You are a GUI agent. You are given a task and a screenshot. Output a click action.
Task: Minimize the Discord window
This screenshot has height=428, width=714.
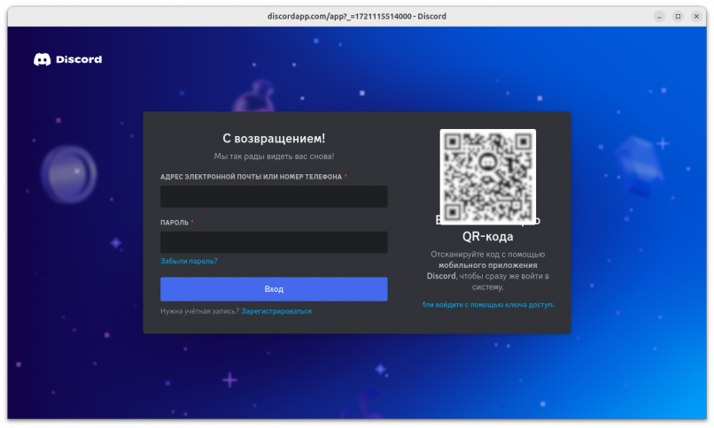pyautogui.click(x=659, y=16)
